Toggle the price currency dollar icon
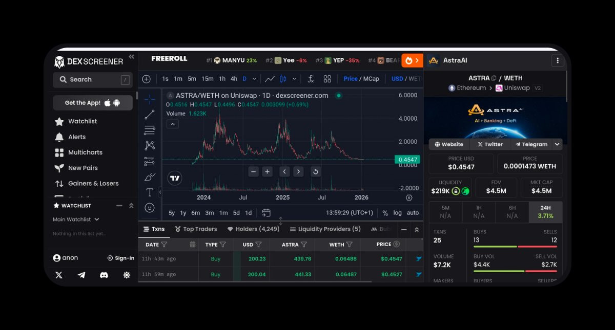The width and height of the screenshot is (615, 330). click(396, 244)
